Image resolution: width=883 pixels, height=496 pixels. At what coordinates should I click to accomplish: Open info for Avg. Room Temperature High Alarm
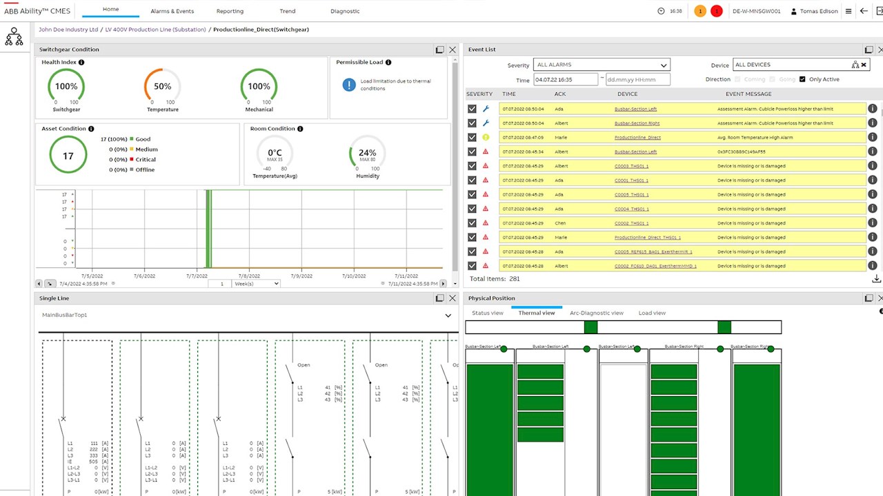(x=873, y=137)
